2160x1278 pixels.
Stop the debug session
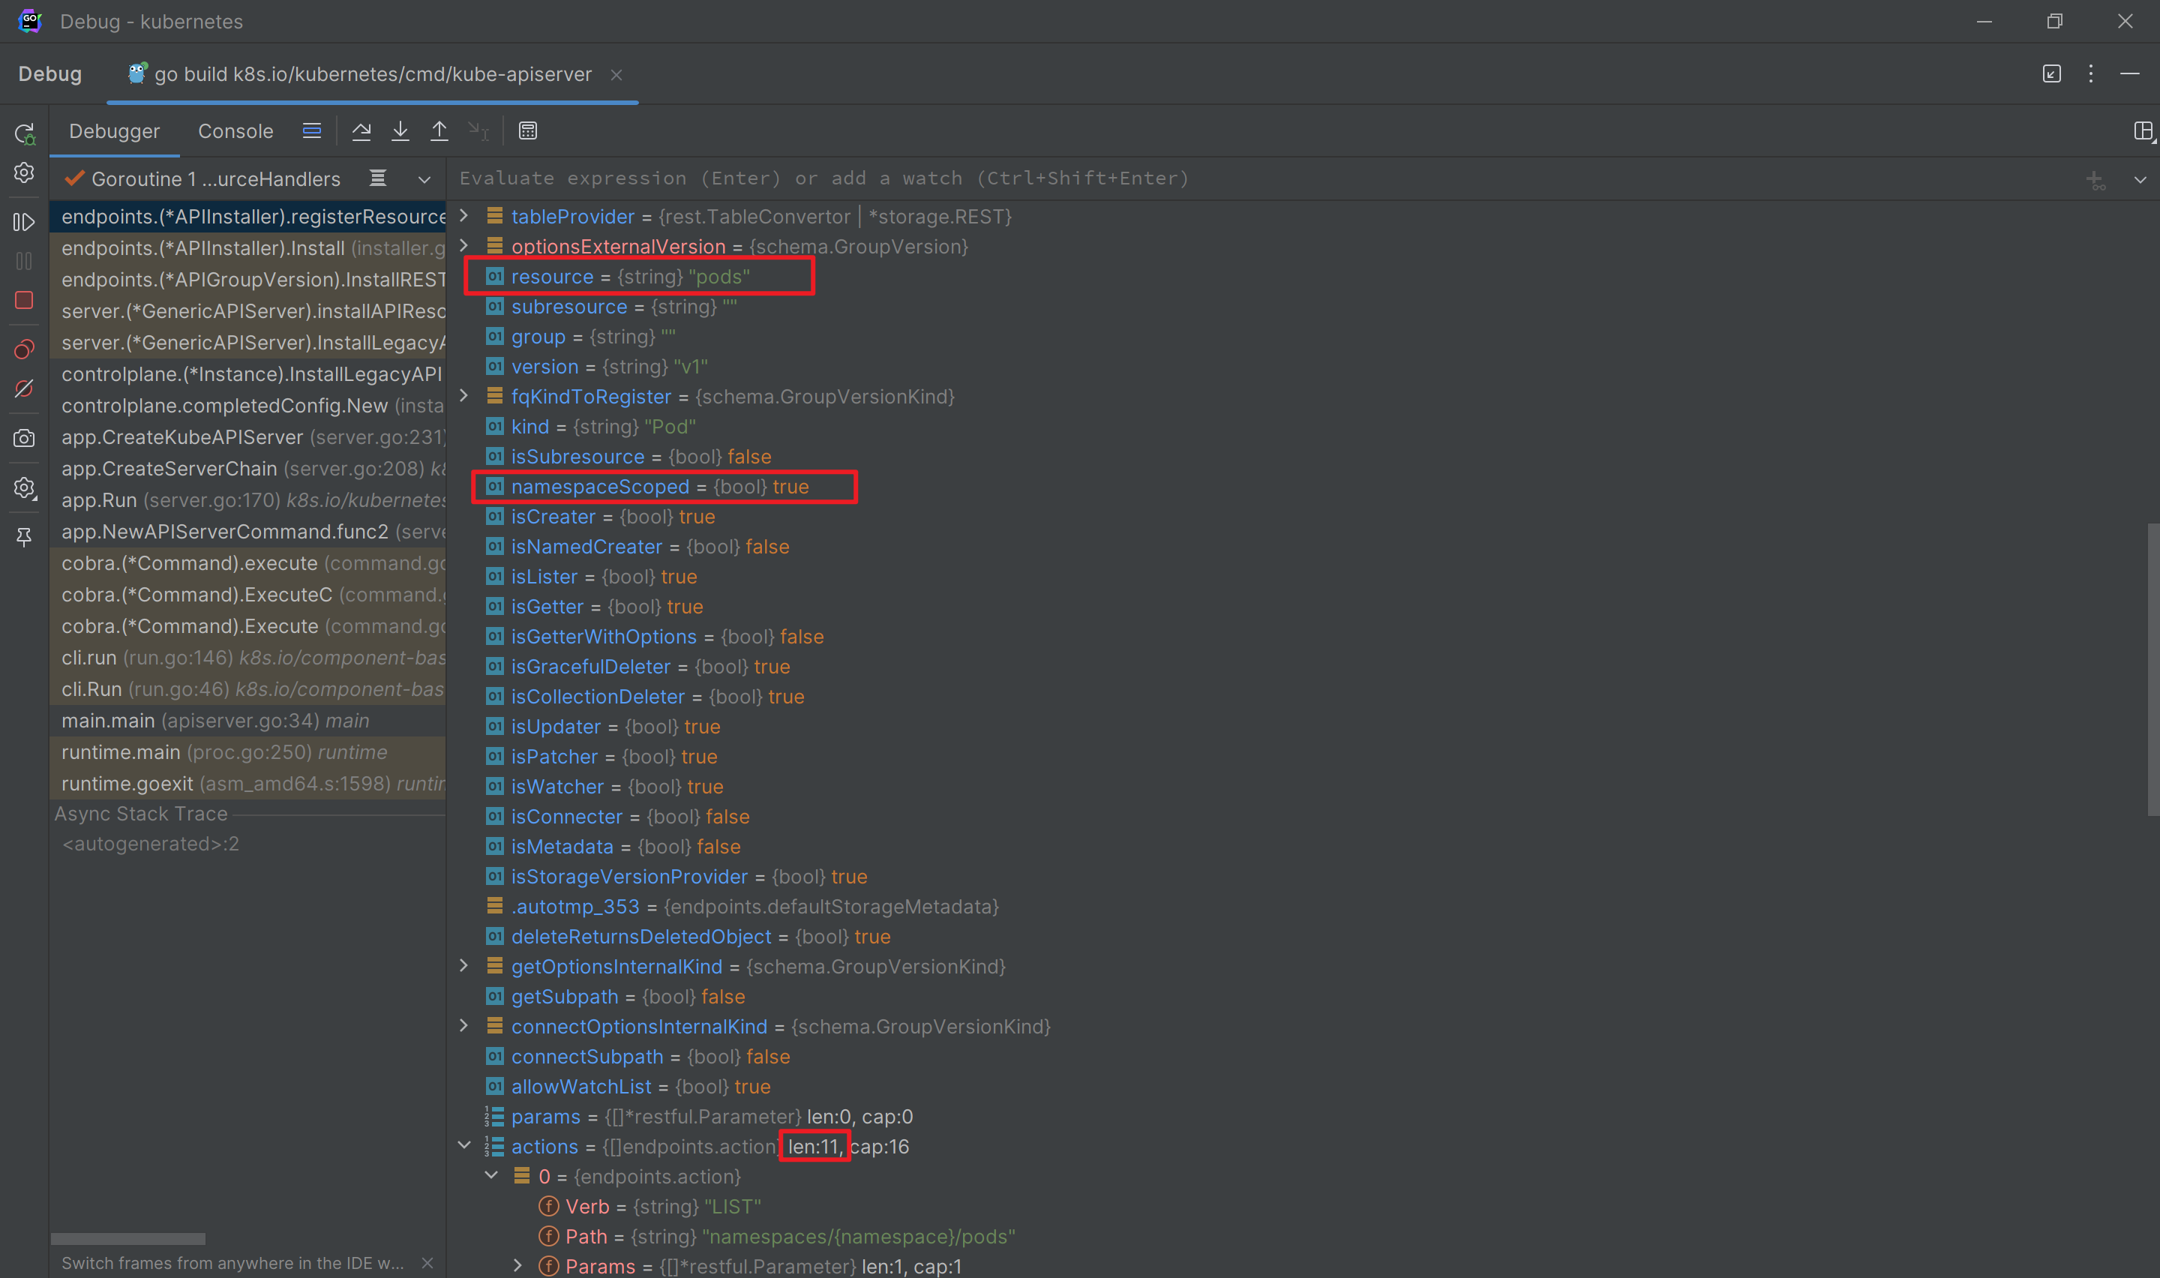pos(24,301)
